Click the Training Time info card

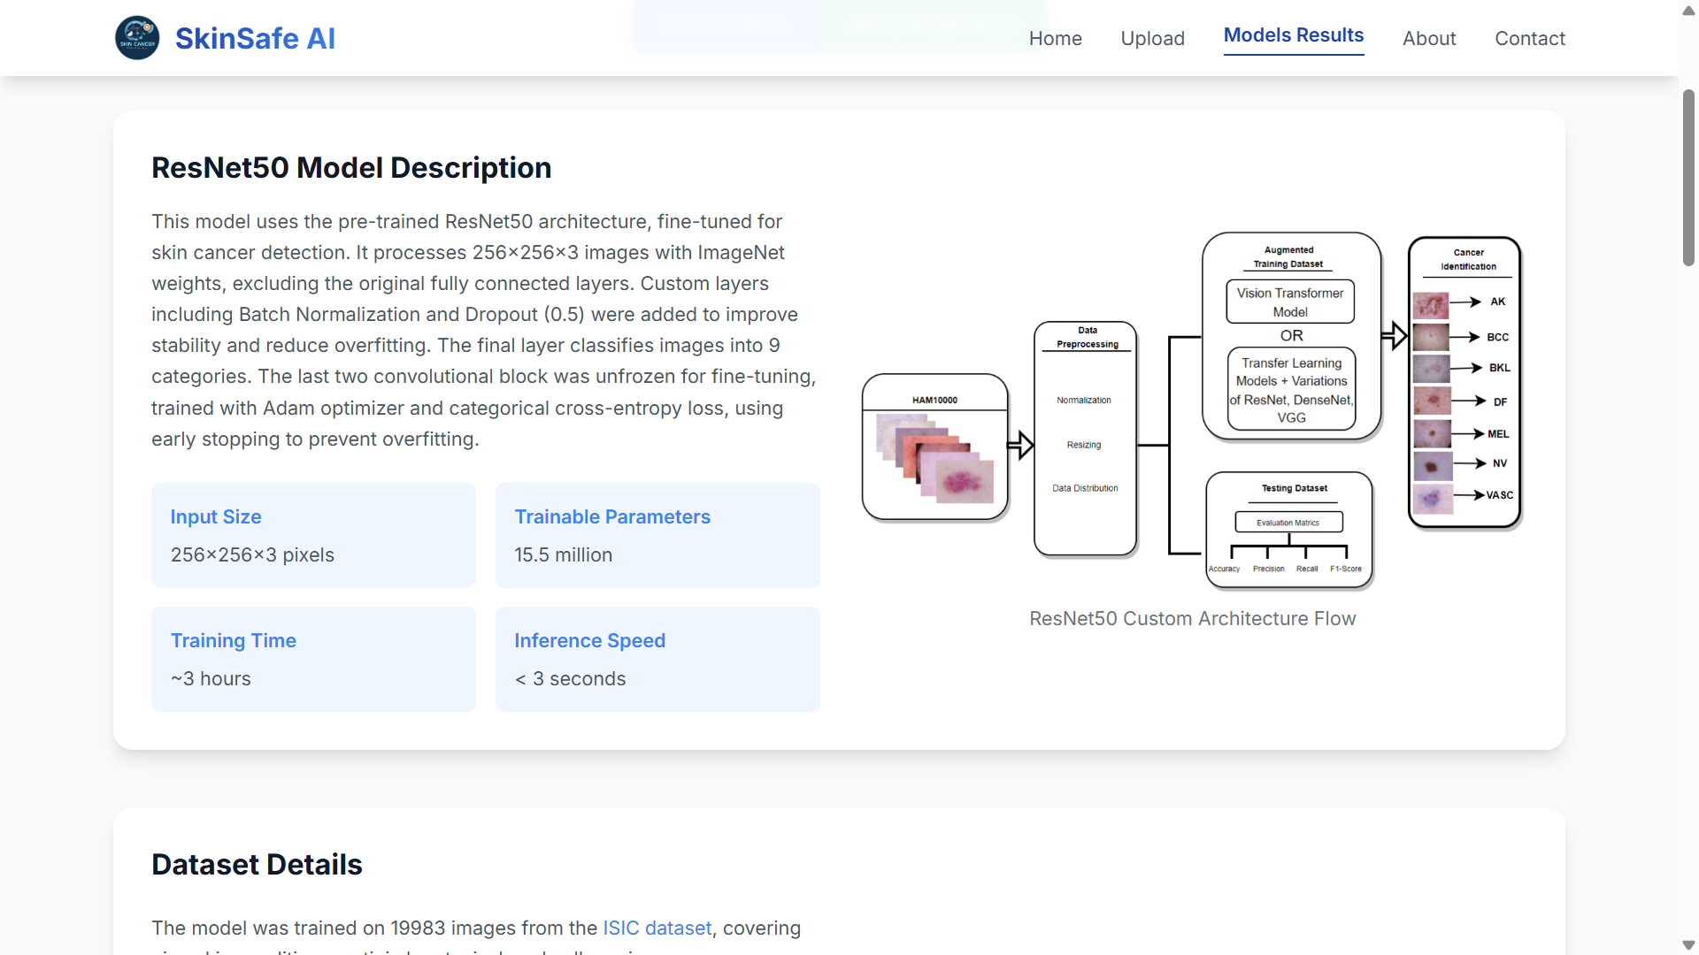point(313,659)
